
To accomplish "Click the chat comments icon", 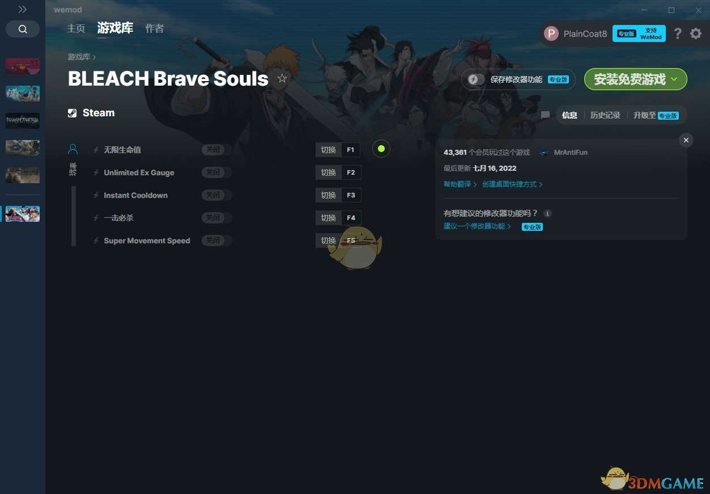I will point(545,115).
